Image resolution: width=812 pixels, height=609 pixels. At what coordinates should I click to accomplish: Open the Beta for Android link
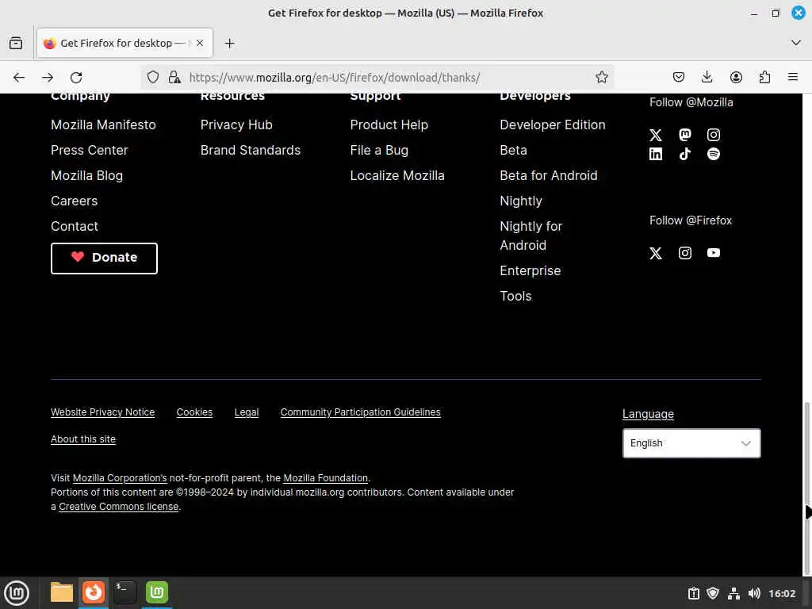point(549,175)
